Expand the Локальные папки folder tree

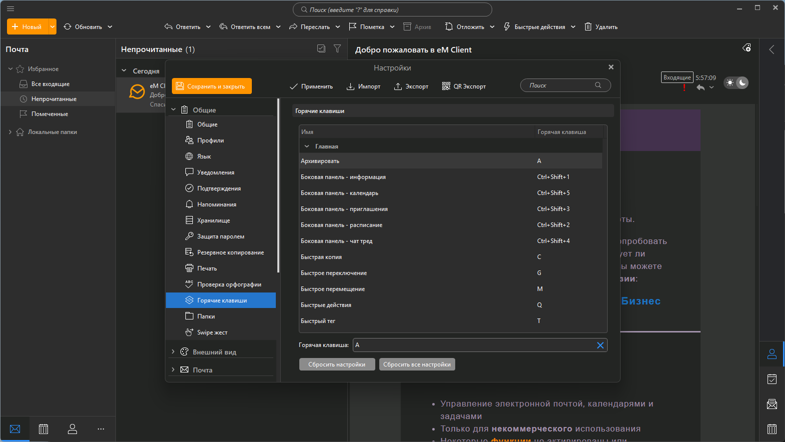pos(10,132)
